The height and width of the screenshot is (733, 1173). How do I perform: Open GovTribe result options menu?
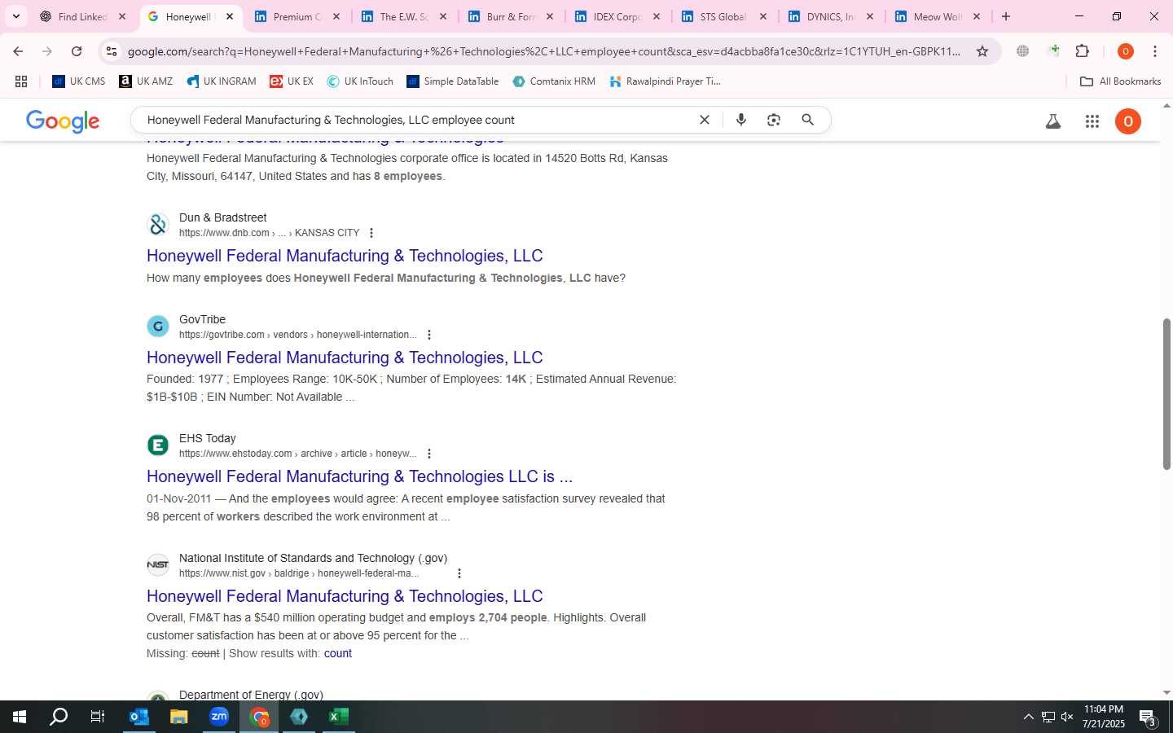pos(429,335)
